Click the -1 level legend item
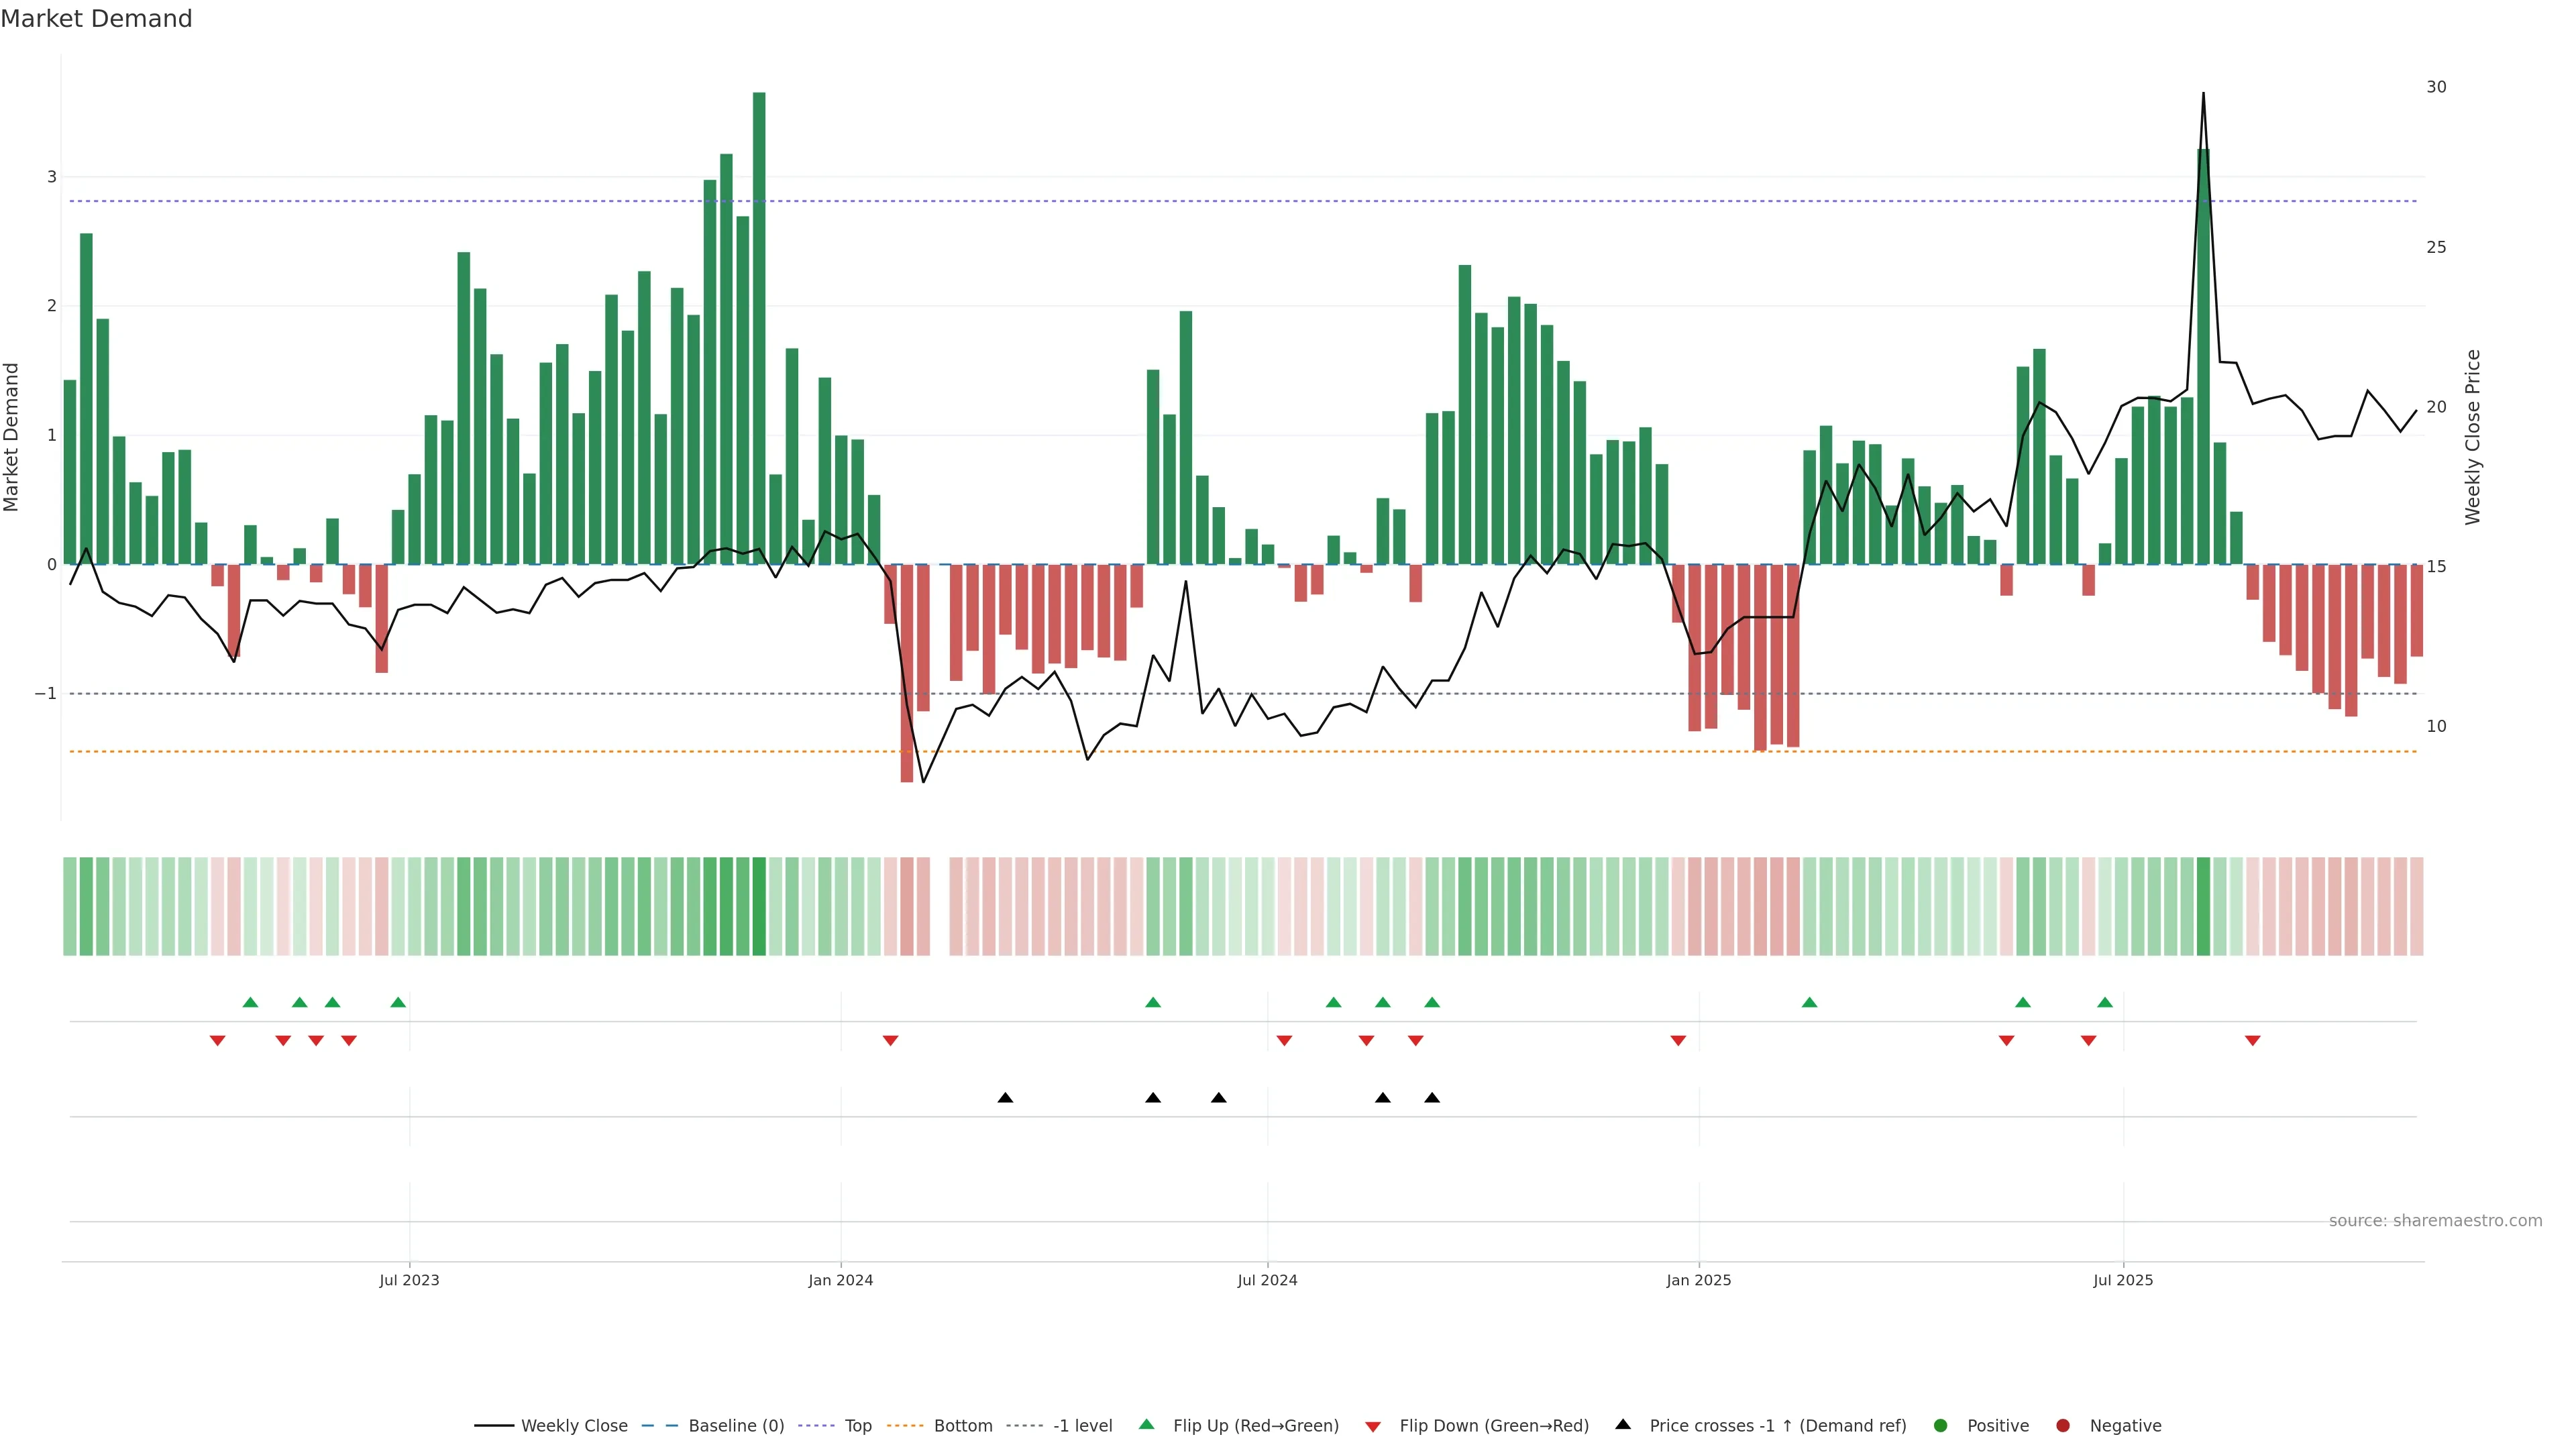2576x1449 pixels. pos(1082,1425)
